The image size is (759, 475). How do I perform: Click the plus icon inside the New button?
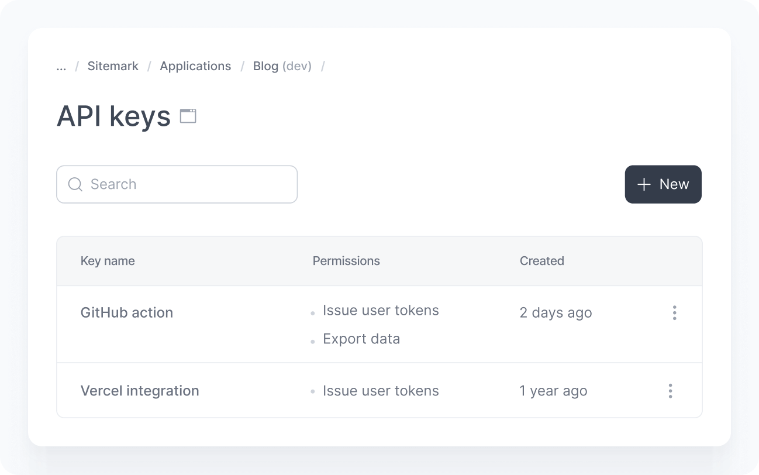[x=643, y=184]
